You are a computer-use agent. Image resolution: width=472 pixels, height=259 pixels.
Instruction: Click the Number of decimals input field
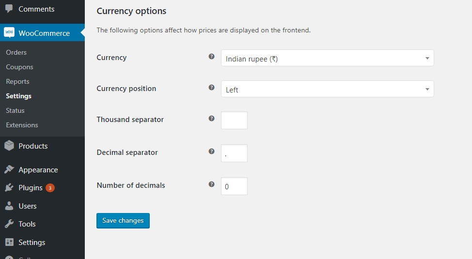pos(234,186)
